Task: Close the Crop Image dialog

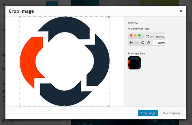Action: 181,11
